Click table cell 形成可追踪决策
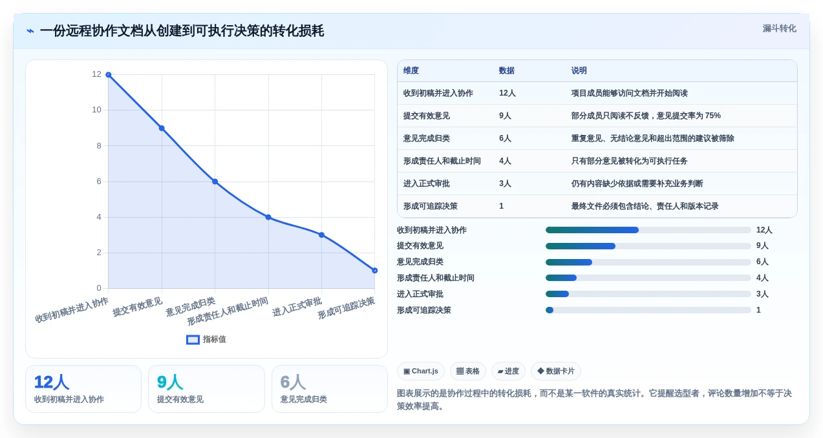 point(431,206)
